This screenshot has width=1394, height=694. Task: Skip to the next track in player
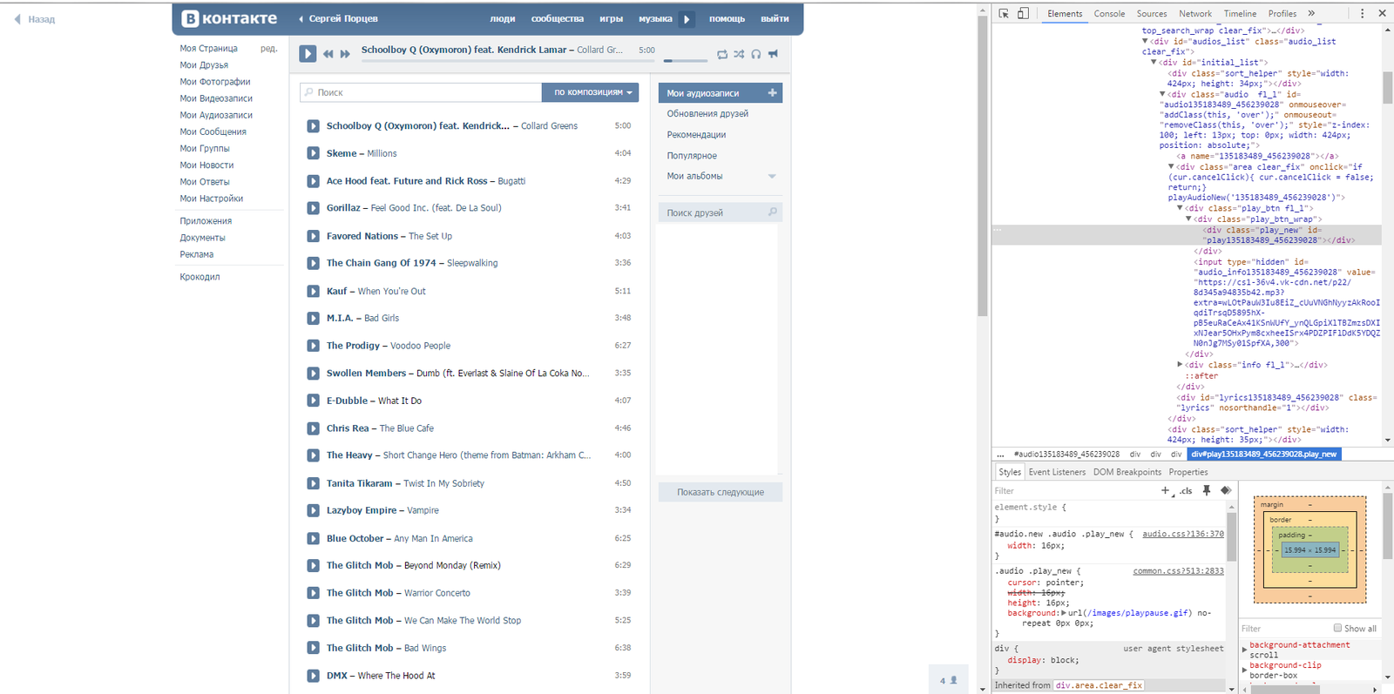[345, 54]
